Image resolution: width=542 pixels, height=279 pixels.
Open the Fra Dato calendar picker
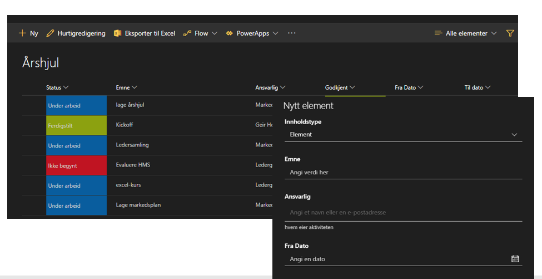(515, 258)
